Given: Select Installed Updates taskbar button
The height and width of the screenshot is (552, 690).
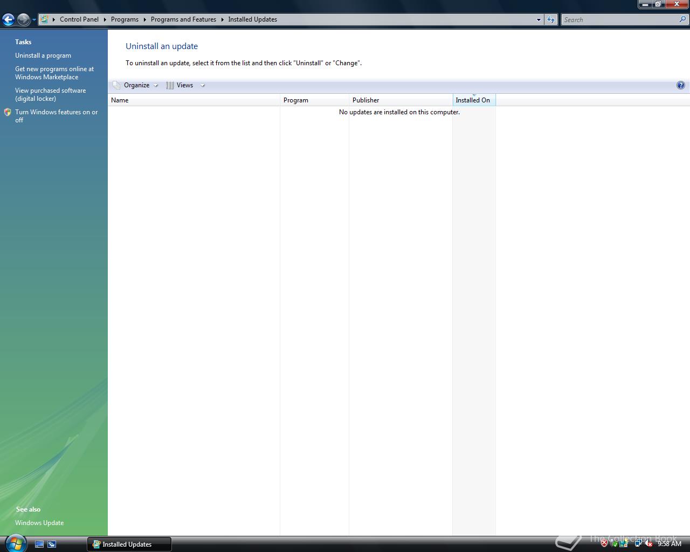Looking at the screenshot, I should pos(129,544).
